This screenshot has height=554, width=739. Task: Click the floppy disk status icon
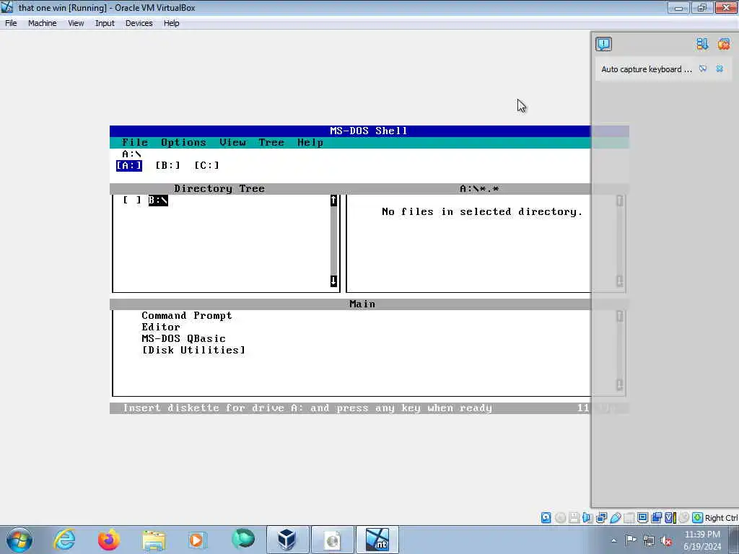574,518
